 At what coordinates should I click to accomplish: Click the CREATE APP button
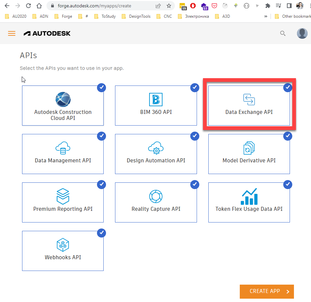coord(267,292)
